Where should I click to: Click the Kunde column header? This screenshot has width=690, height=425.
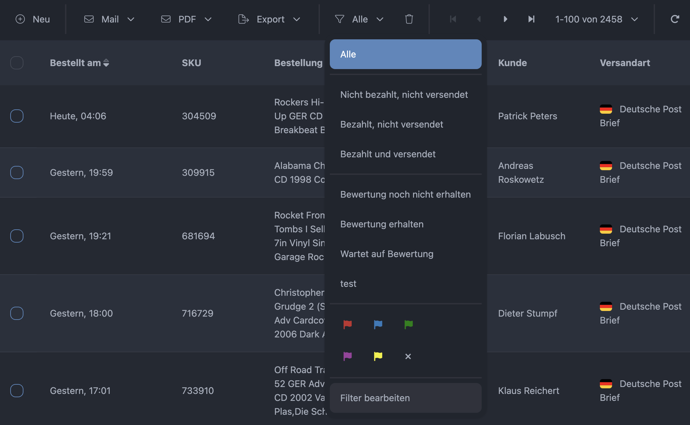(x=512, y=63)
